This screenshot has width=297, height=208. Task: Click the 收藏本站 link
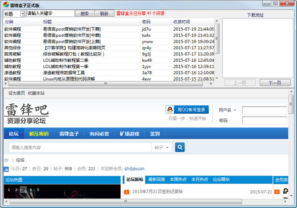(36, 93)
